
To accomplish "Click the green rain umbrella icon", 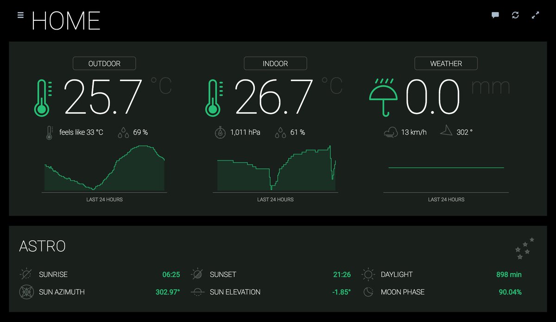I will [x=383, y=98].
